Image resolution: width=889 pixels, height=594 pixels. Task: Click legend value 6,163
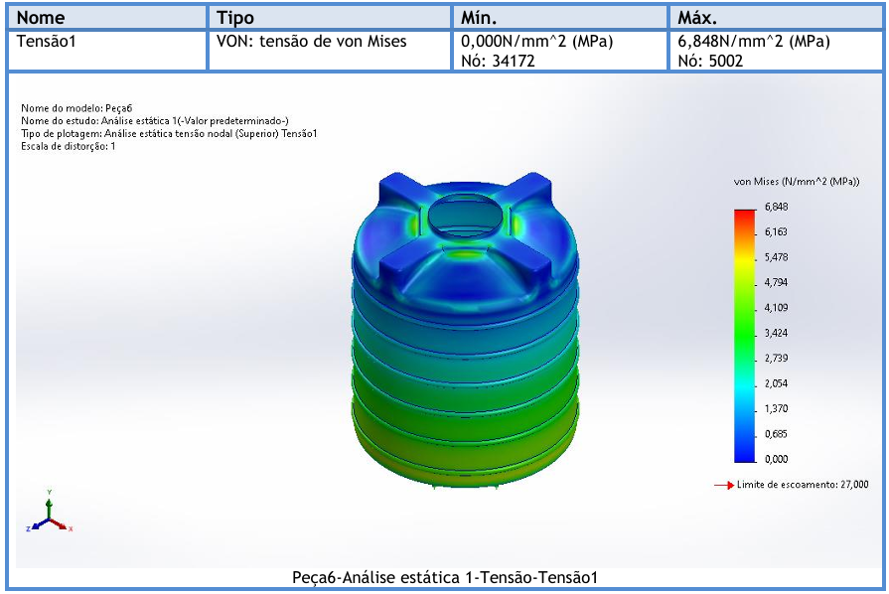776,231
